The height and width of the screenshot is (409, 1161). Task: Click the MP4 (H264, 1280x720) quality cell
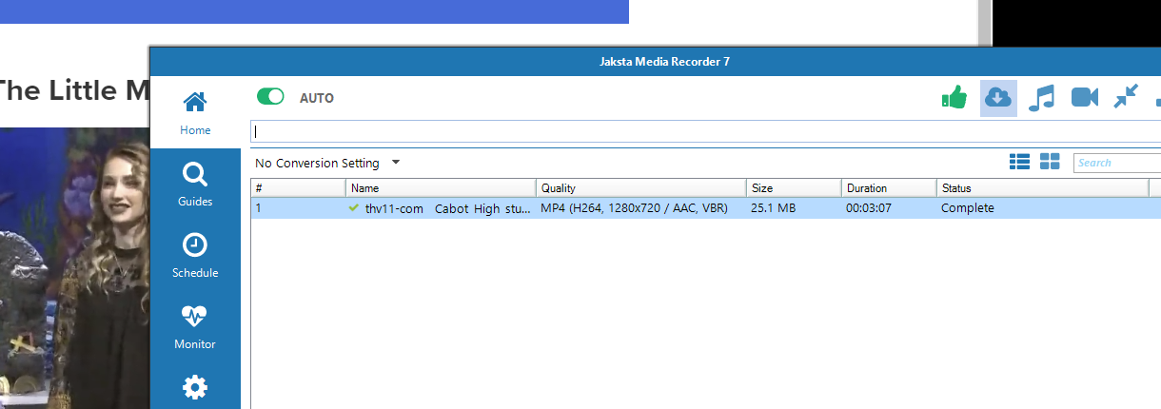pos(634,208)
